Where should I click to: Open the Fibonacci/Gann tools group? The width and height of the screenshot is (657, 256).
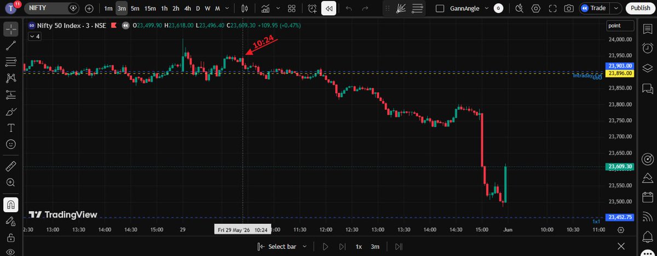tap(10, 61)
